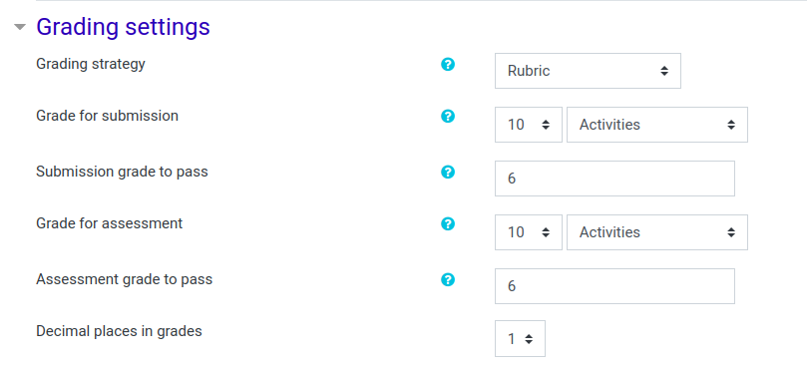Collapse the Grading settings section arrow
The width and height of the screenshot is (807, 371).
tap(20, 27)
